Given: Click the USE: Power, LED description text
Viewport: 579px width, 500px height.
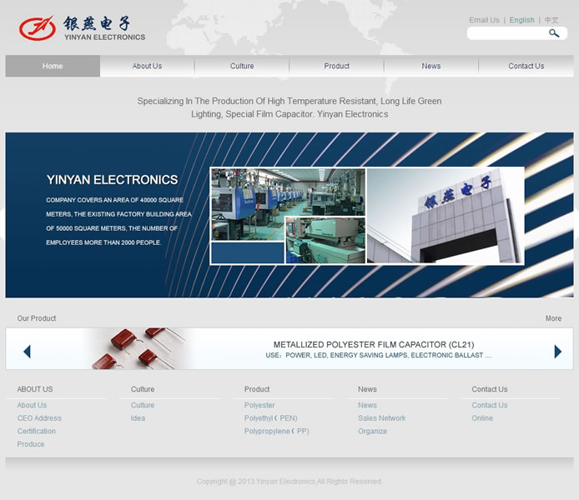Looking at the screenshot, I should coord(379,355).
